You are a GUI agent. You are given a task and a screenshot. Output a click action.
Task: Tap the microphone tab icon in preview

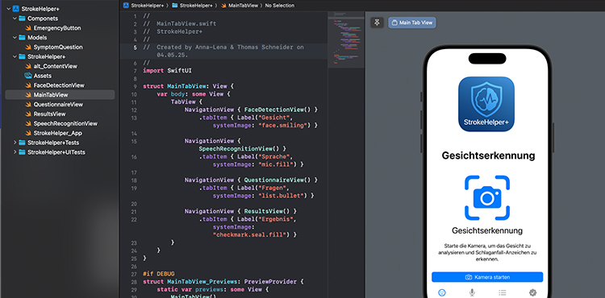(472, 292)
